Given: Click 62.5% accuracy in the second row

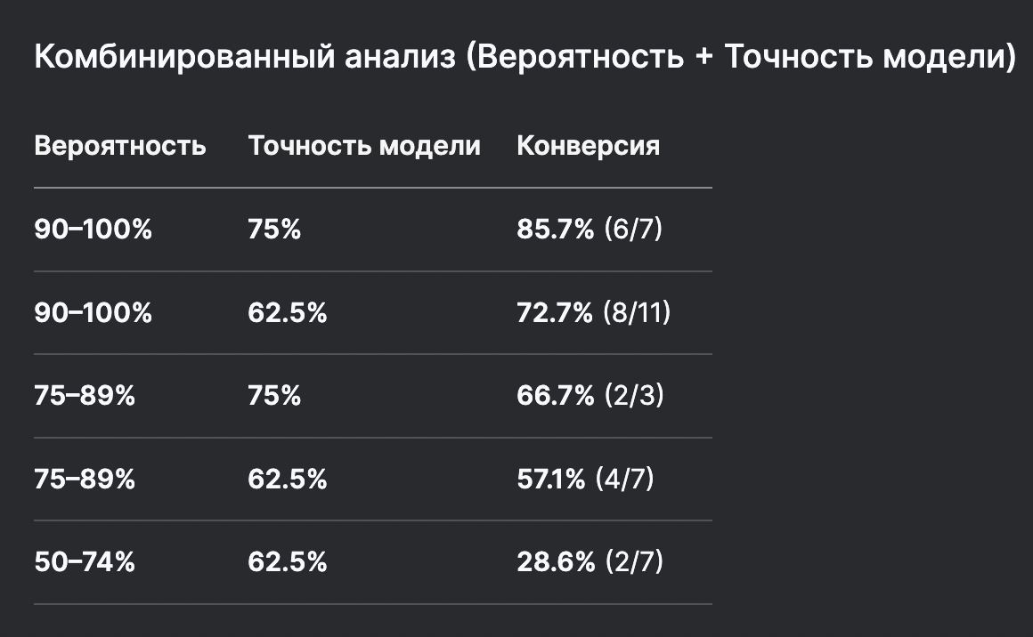Looking at the screenshot, I should (x=288, y=312).
